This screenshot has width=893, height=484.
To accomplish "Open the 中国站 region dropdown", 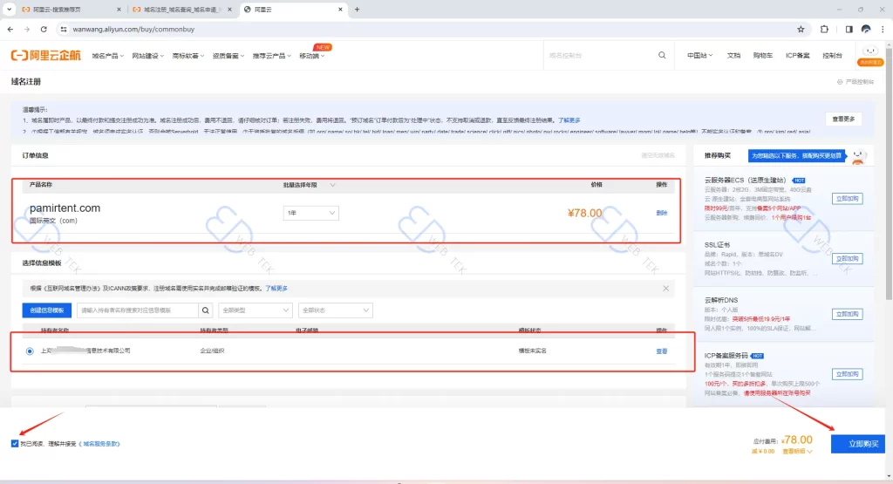I will pyautogui.click(x=699, y=56).
